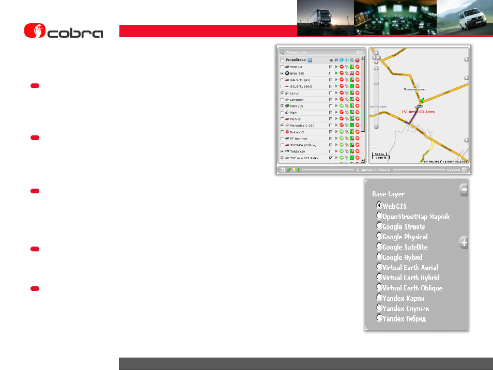493x370 pixels.
Task: Click the red motion-state icon in Lexus row
Action: pos(342,93)
